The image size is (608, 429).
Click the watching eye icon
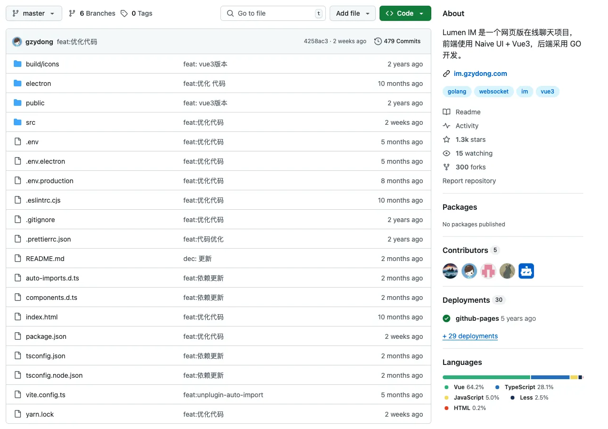point(446,153)
